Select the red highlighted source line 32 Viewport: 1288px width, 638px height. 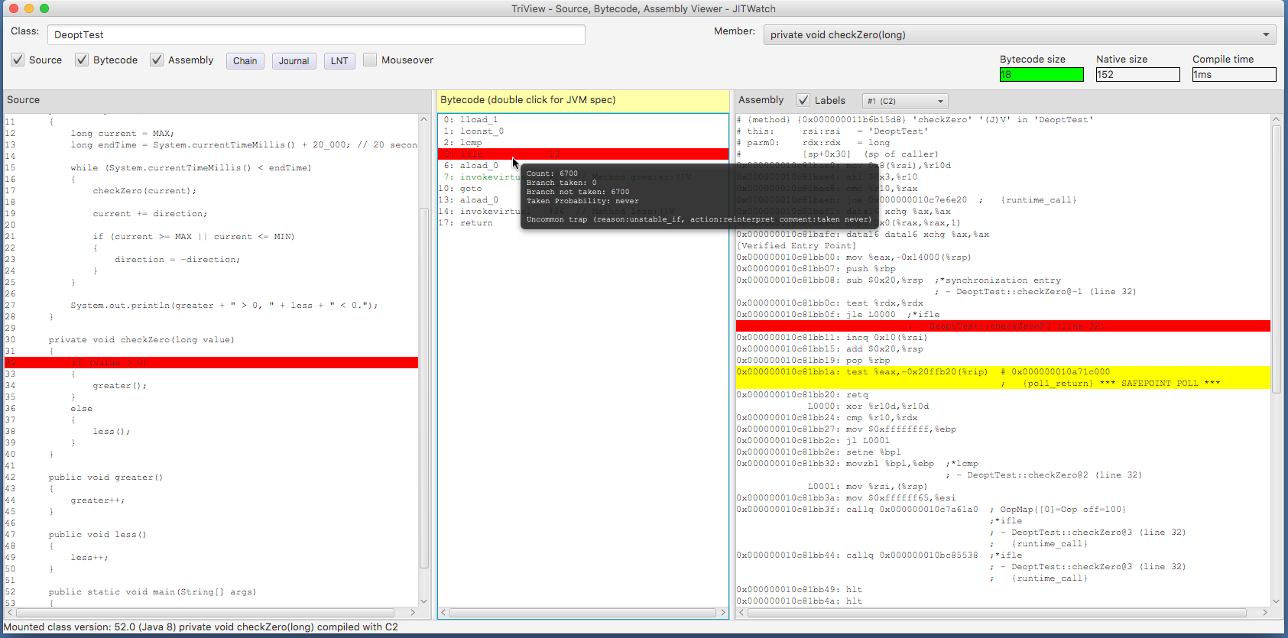tap(211, 363)
